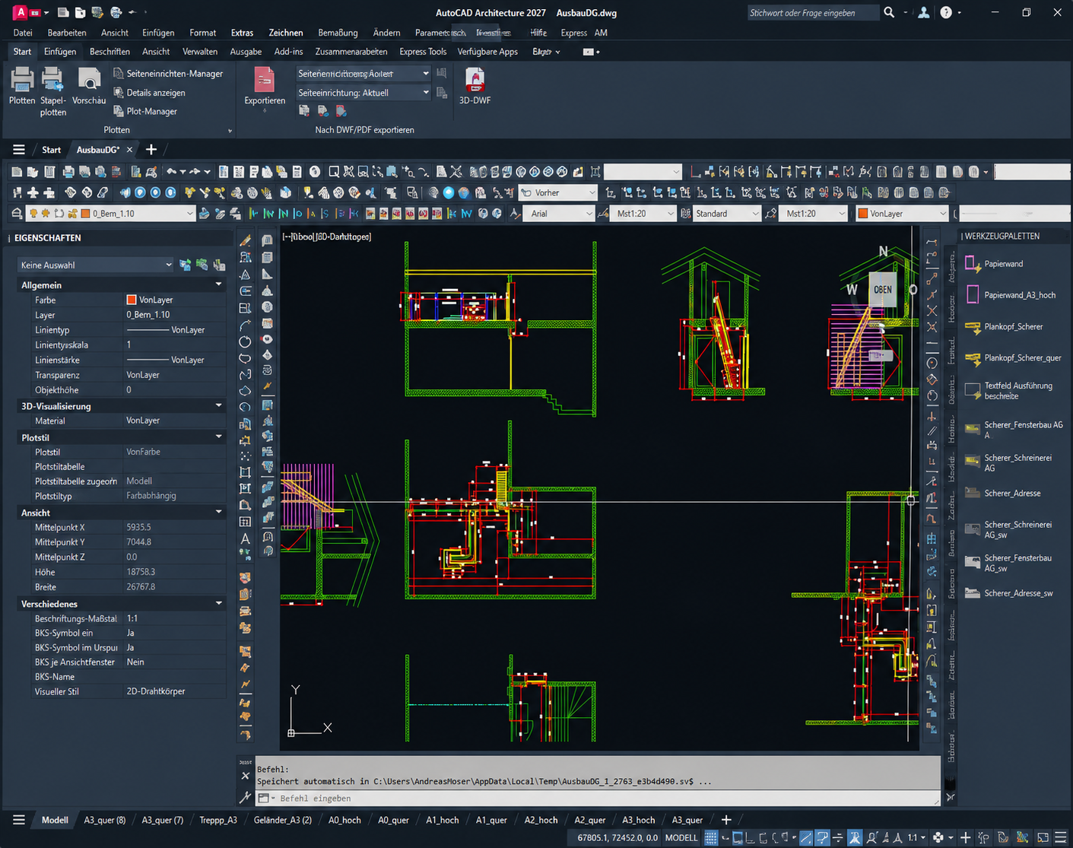
Task: Select Textfeld Ausführung beschreibe tool
Action: pyautogui.click(x=1009, y=391)
